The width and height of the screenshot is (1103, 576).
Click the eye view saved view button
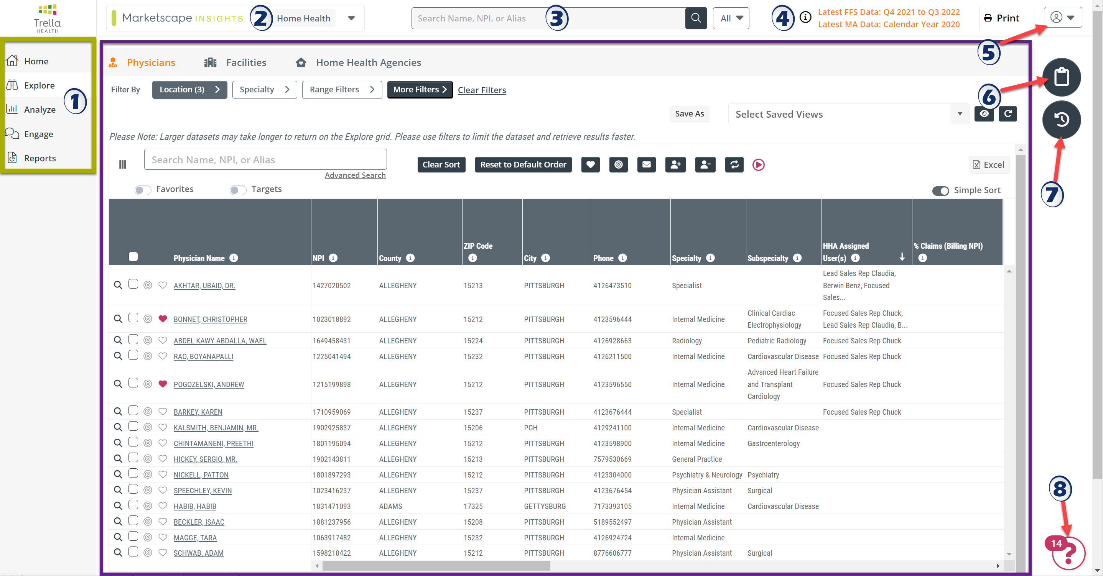tap(984, 114)
